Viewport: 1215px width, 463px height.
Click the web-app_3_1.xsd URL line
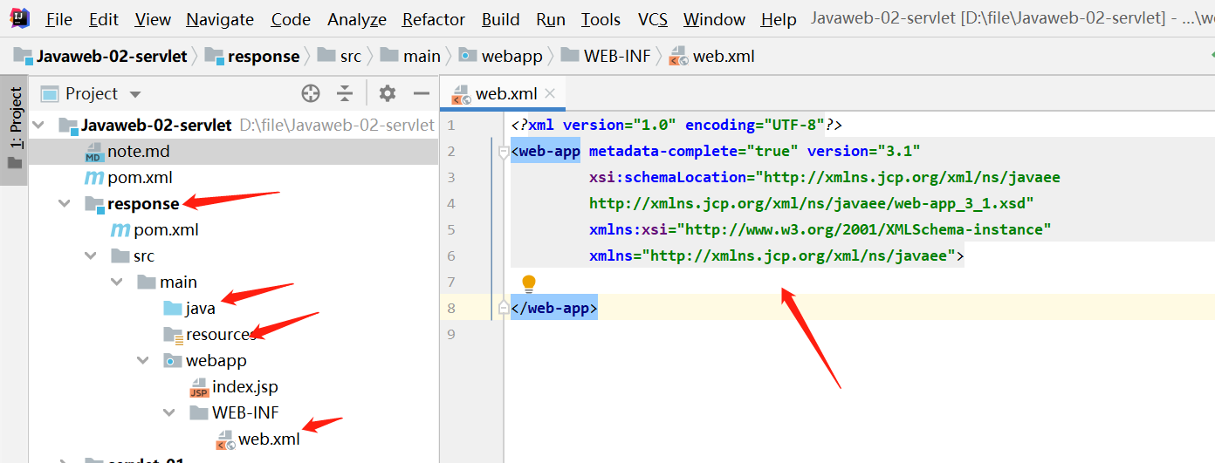812,203
